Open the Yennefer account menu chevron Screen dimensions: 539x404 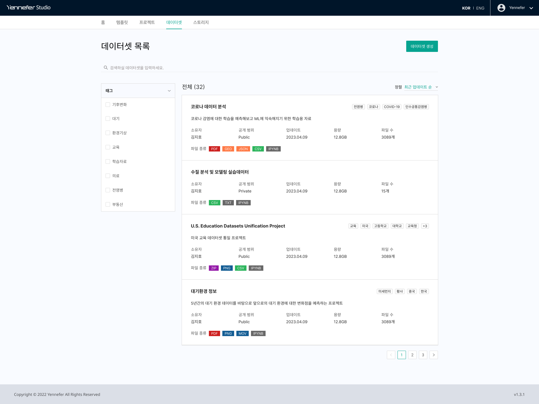click(x=531, y=8)
